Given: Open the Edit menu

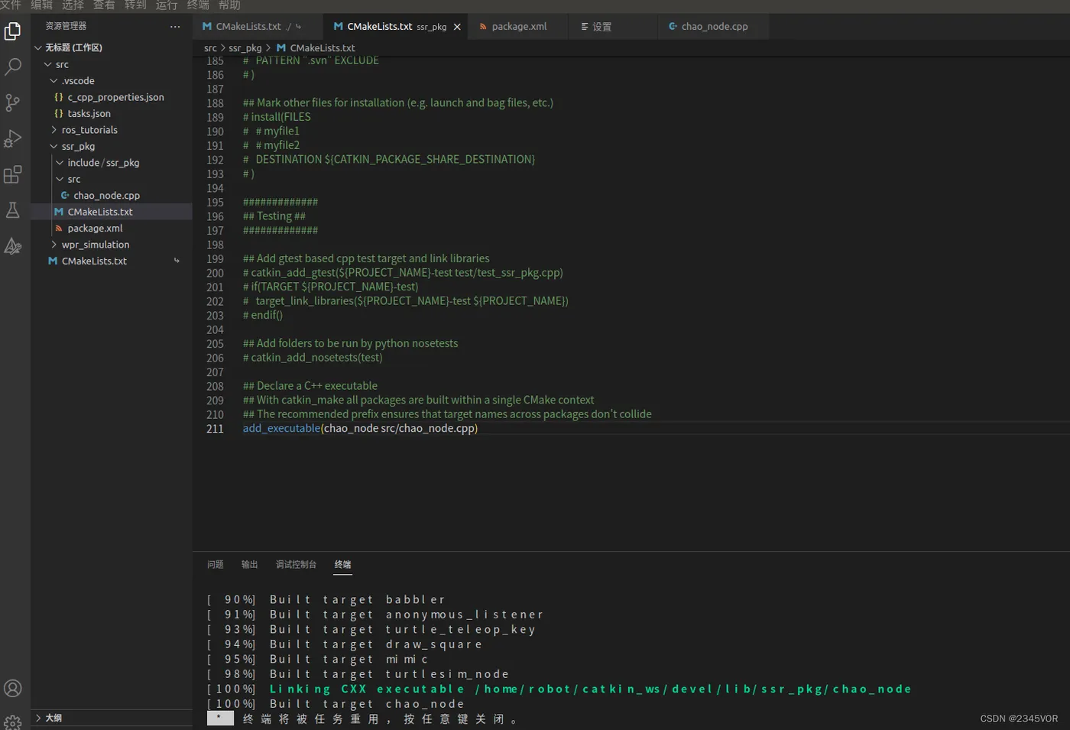Looking at the screenshot, I should (x=41, y=5).
